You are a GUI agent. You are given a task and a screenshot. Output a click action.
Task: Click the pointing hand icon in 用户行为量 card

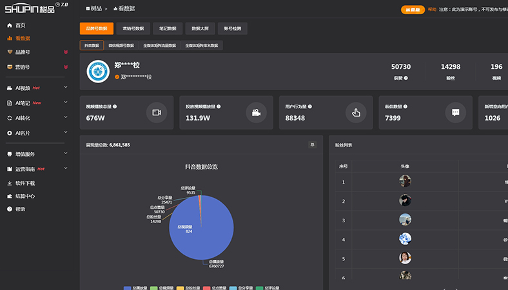tap(355, 112)
